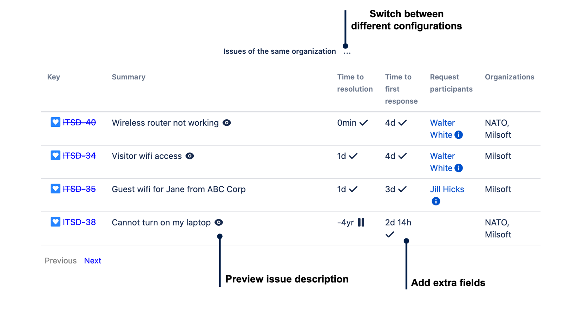This screenshot has width=578, height=316.
Task: Click the Organizations column header
Action: (x=509, y=77)
